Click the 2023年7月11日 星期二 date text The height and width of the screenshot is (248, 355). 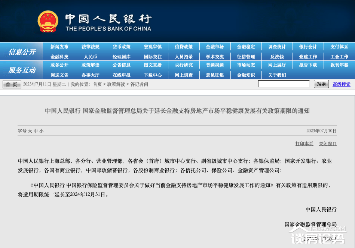click(x=45, y=84)
